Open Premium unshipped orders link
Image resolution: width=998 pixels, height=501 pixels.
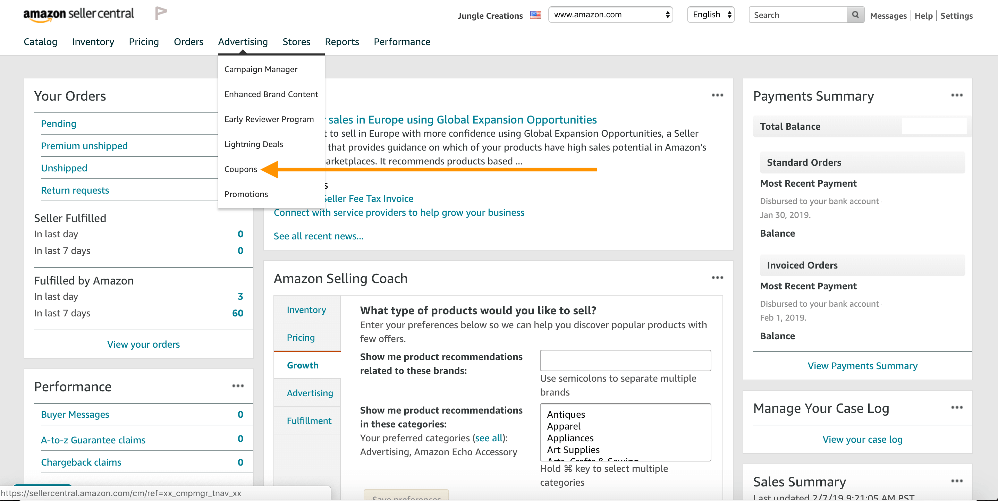click(84, 146)
